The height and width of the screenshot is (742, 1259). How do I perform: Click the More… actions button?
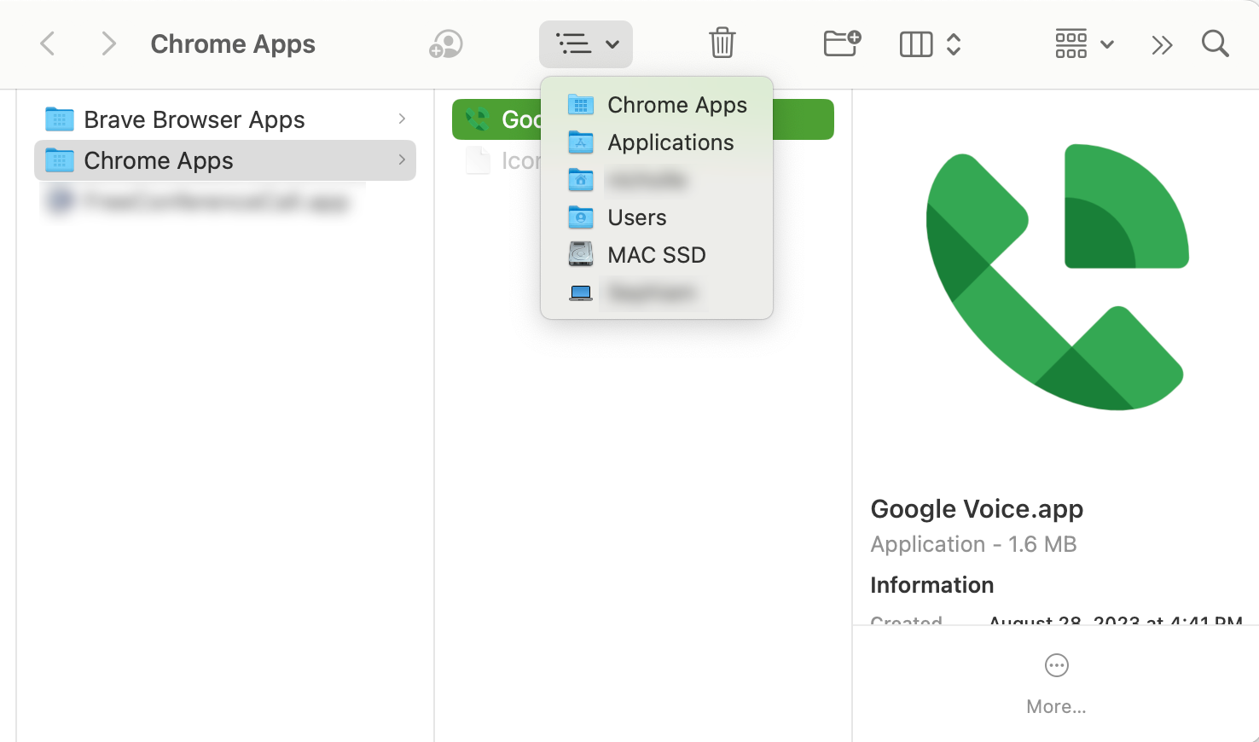[1056, 684]
